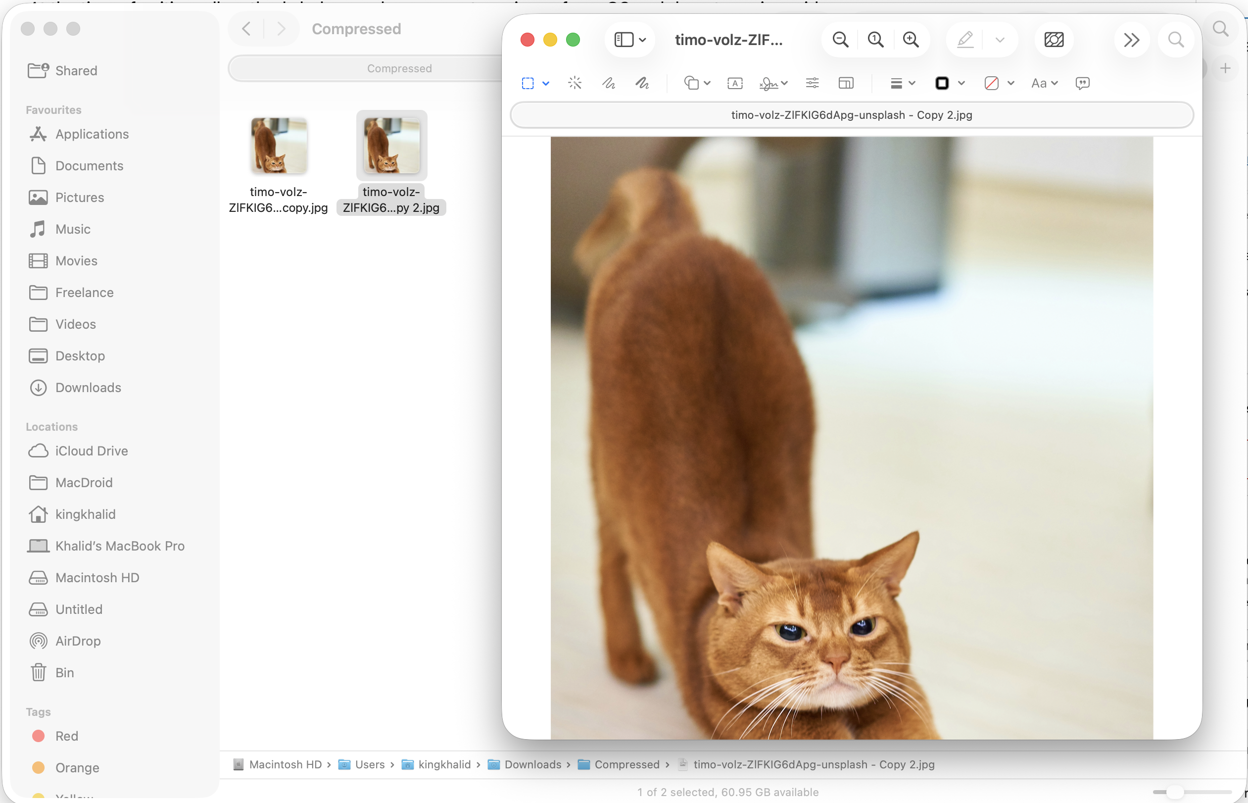Select the Preview tab titled Copy 2.jpg
The image size is (1248, 803).
(x=852, y=115)
